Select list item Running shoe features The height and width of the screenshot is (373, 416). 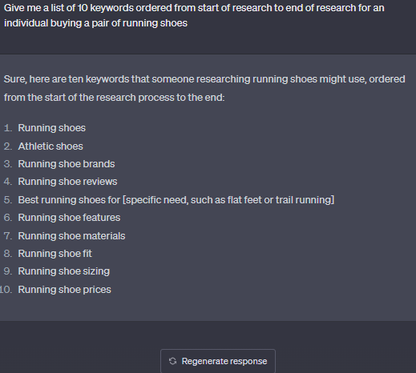[x=69, y=218]
